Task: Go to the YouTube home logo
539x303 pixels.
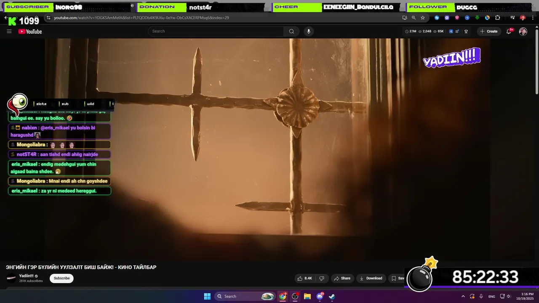Action: [30, 32]
